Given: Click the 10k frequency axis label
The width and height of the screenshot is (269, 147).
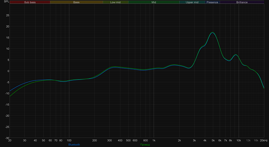Looking at the screenshot, I should point(239,140).
